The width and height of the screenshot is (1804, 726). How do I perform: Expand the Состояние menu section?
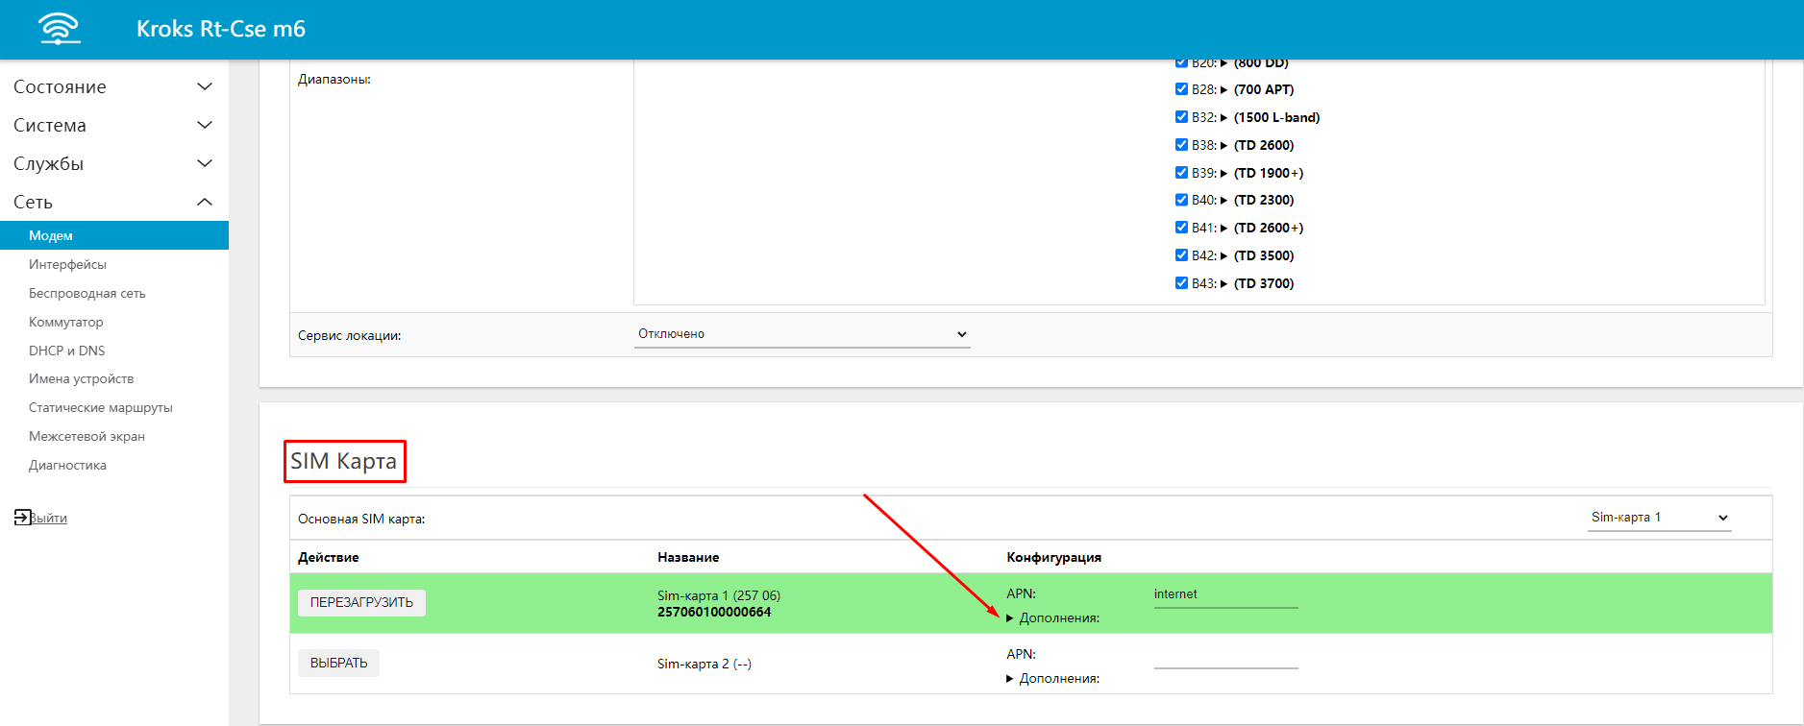coord(113,86)
